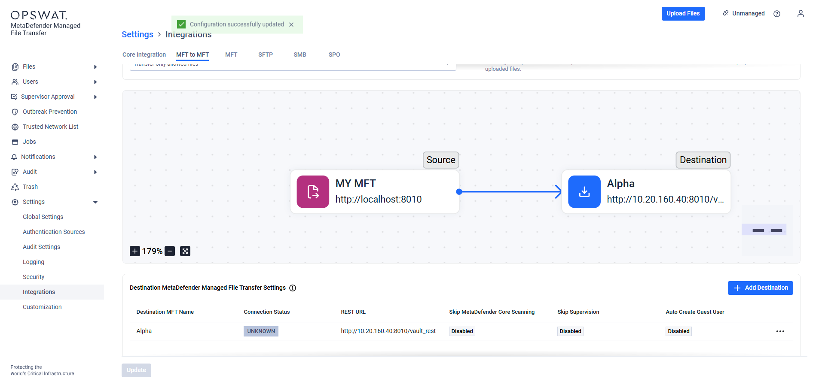
Task: Switch to the SMB tab
Action: pyautogui.click(x=300, y=55)
